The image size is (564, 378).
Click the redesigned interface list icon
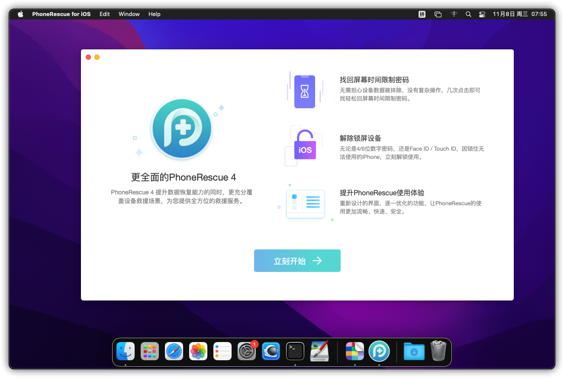[305, 204]
